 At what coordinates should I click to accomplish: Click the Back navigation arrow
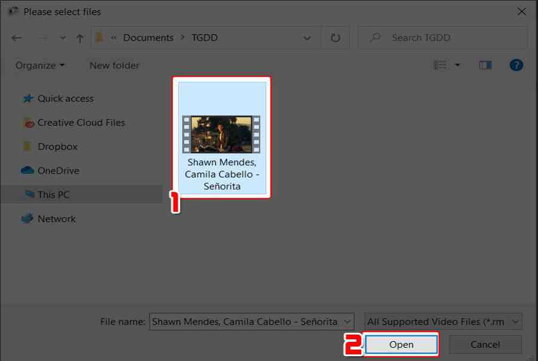click(17, 38)
